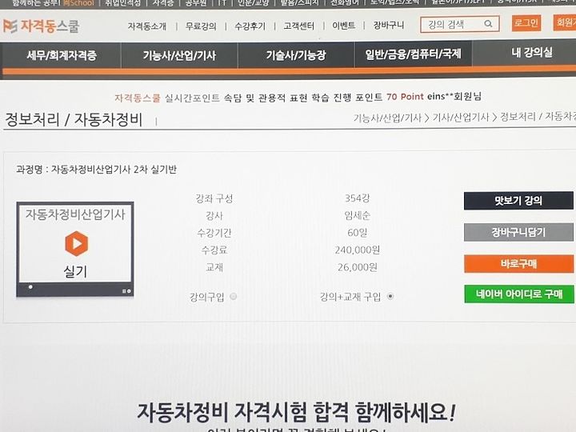Click the 로그인 button

[526, 22]
